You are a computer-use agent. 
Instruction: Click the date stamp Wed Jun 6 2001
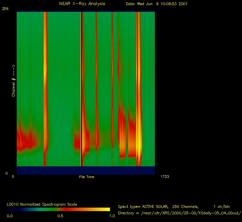156,4
